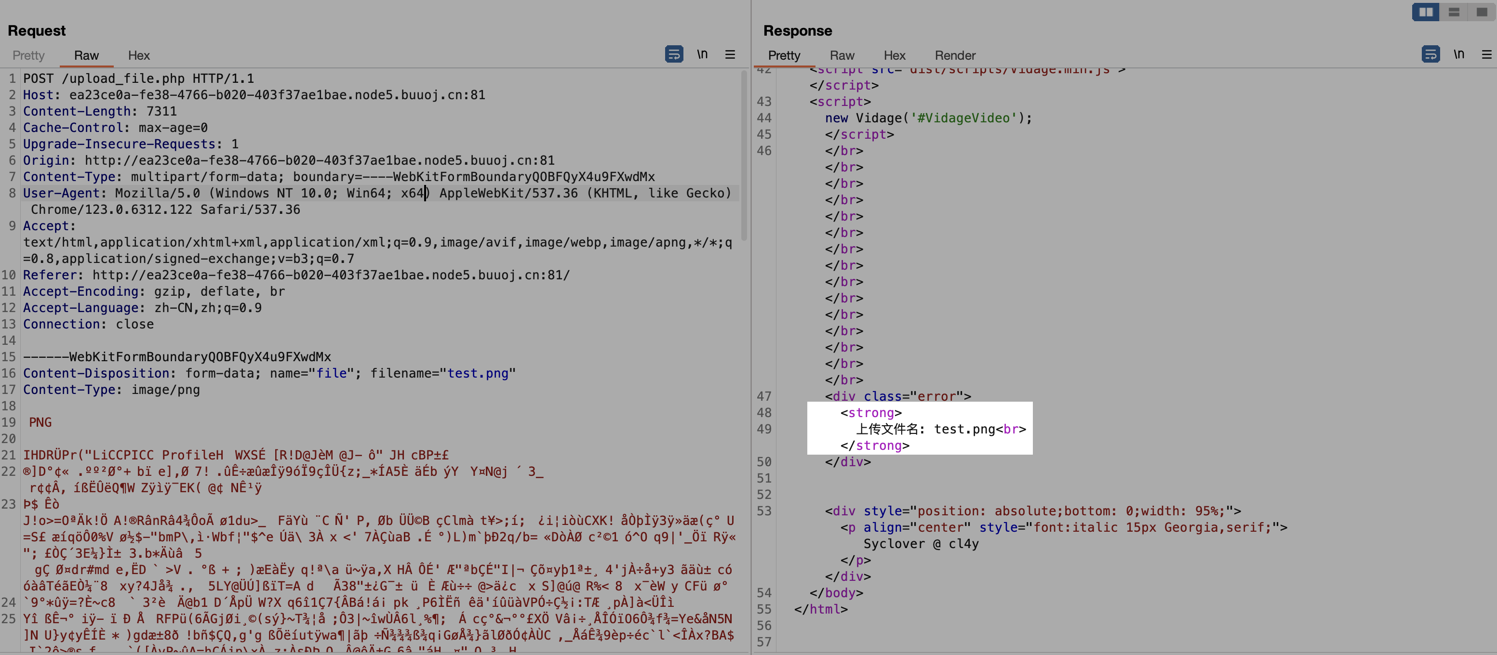Open the Response Hex tab
This screenshot has height=655, width=1497.
tap(895, 56)
